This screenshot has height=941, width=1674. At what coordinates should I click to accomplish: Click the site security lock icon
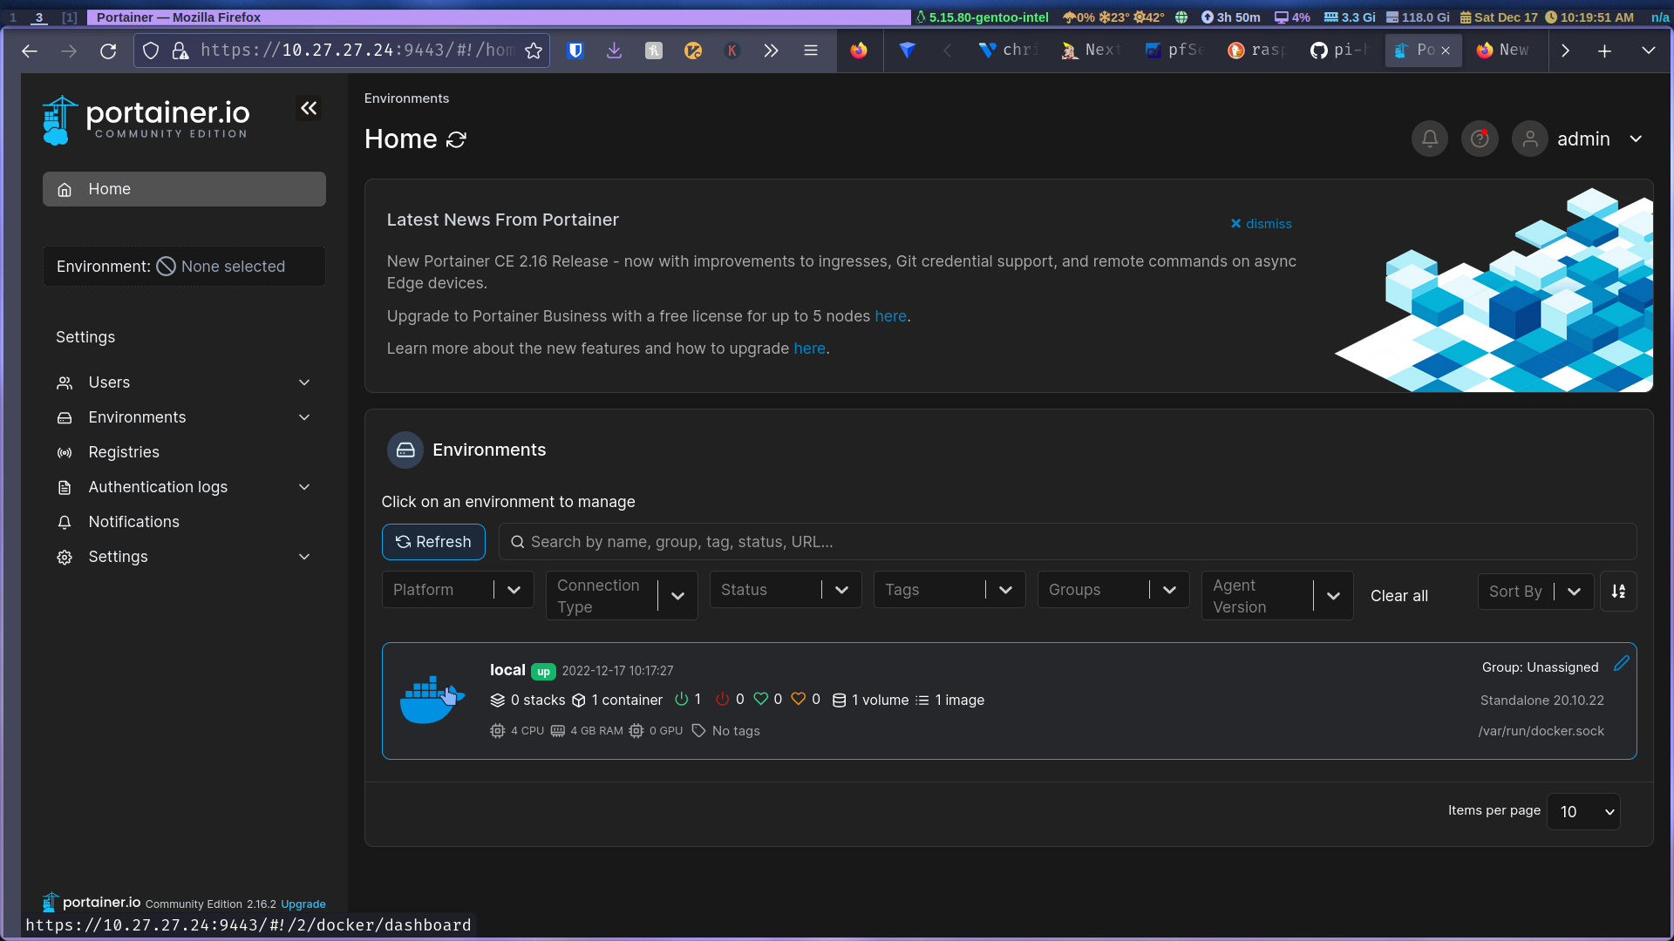point(180,51)
